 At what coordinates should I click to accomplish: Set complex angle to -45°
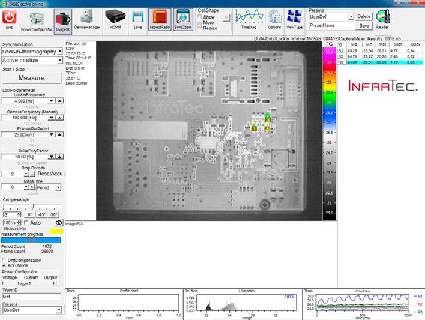point(41,214)
